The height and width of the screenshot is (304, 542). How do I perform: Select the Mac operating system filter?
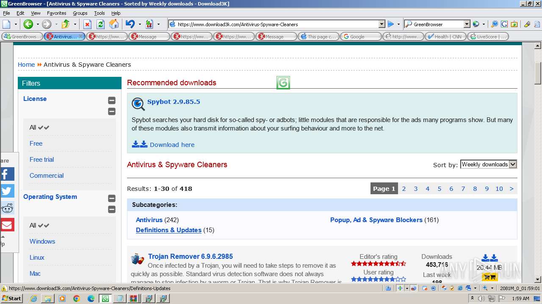[x=35, y=274]
